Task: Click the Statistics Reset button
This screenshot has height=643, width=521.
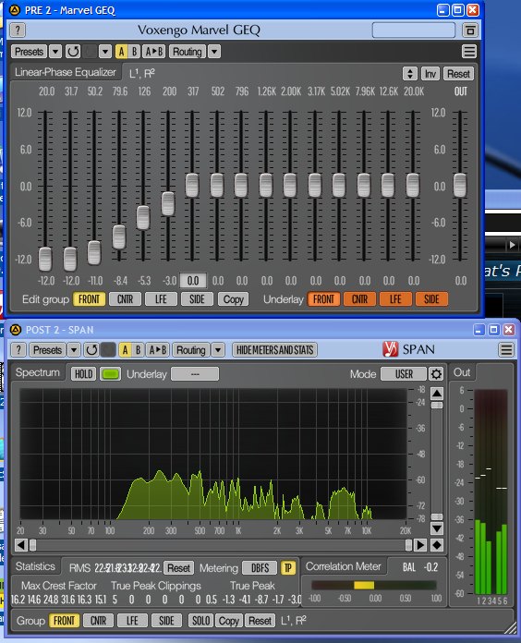Action: (x=178, y=568)
